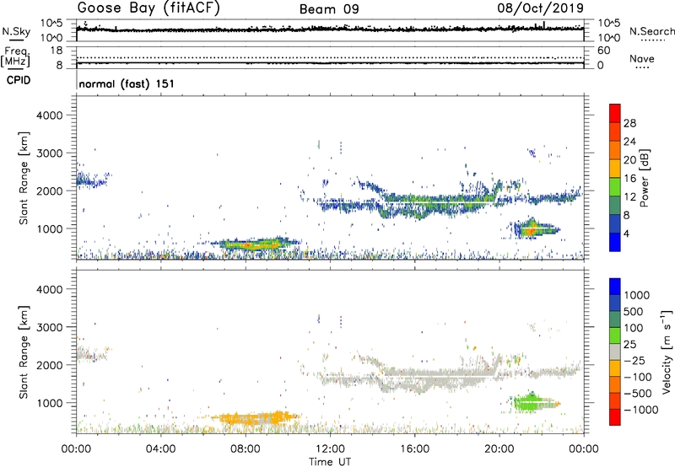Click the 28 tick on Power scale
Image resolution: width=675 pixels, height=467 pixels.
tap(629, 123)
